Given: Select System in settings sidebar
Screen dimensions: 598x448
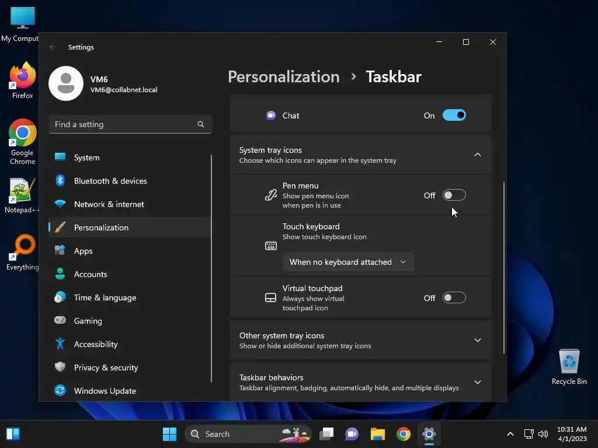Looking at the screenshot, I should [x=130, y=157].
